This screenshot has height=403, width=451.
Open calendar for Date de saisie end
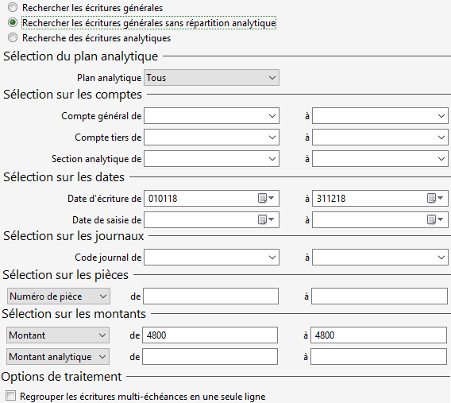pos(435,220)
